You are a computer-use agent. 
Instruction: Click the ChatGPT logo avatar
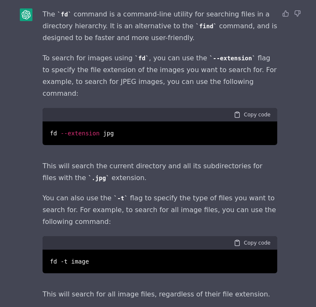[x=26, y=15]
